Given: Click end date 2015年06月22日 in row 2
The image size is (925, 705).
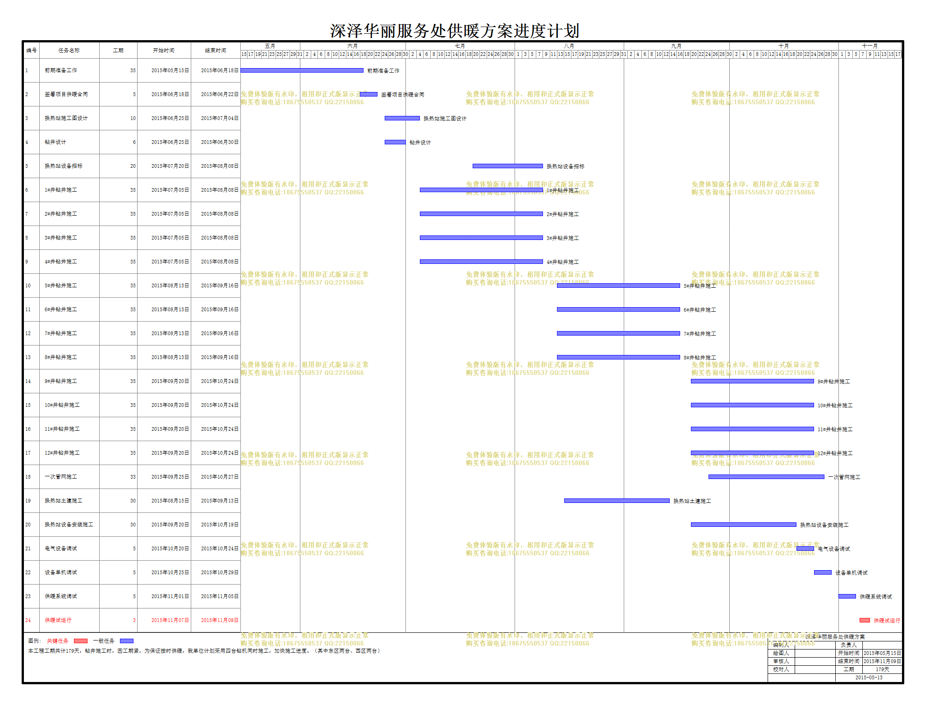Looking at the screenshot, I should [x=220, y=94].
